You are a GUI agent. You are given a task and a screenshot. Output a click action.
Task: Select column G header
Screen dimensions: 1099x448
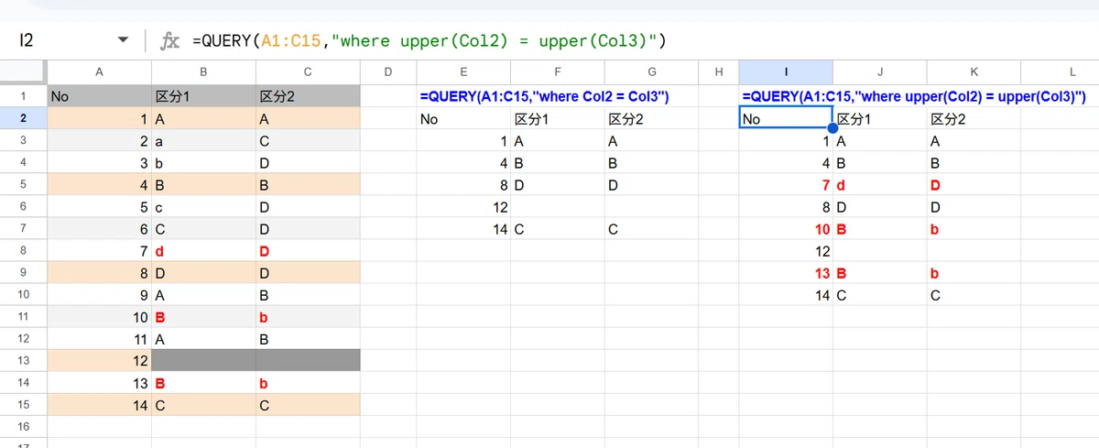651,71
